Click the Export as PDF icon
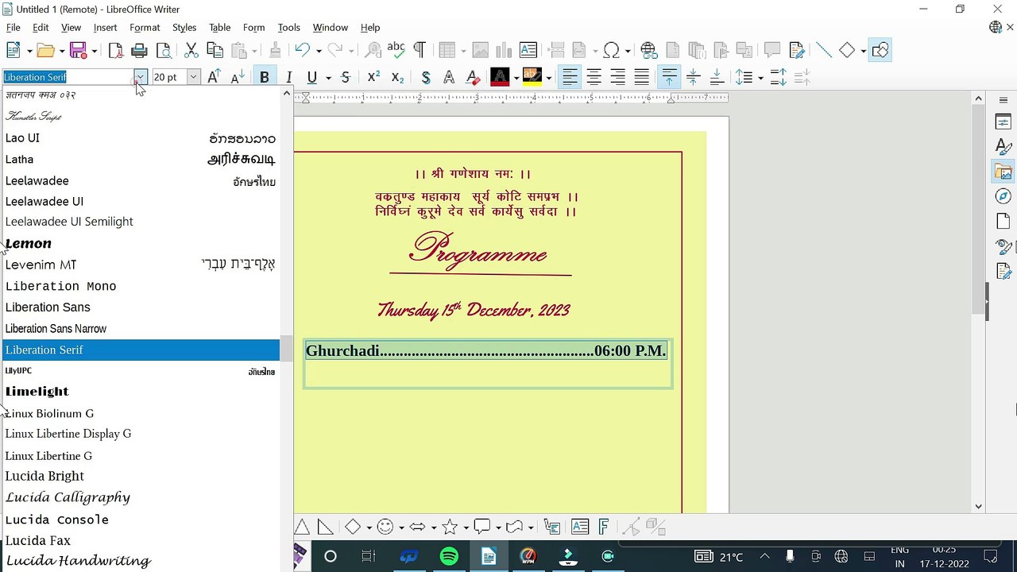The height and width of the screenshot is (572, 1017). (x=116, y=50)
